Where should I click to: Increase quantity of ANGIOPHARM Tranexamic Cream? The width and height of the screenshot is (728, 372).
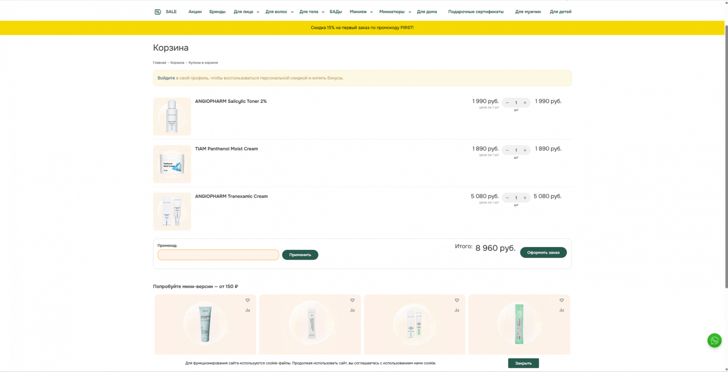(x=525, y=198)
